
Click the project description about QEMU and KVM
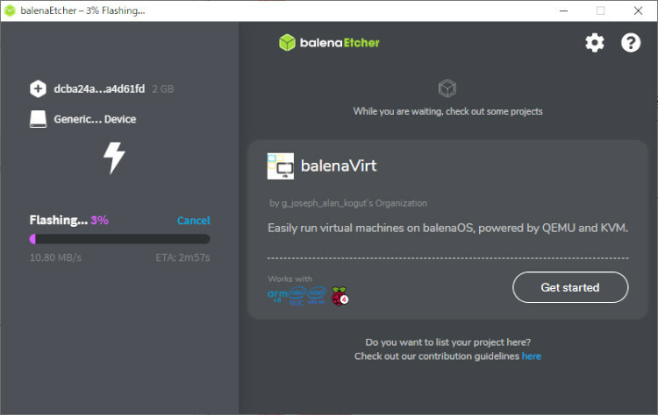(x=447, y=228)
